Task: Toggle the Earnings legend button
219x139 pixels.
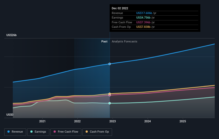Action: (38, 132)
